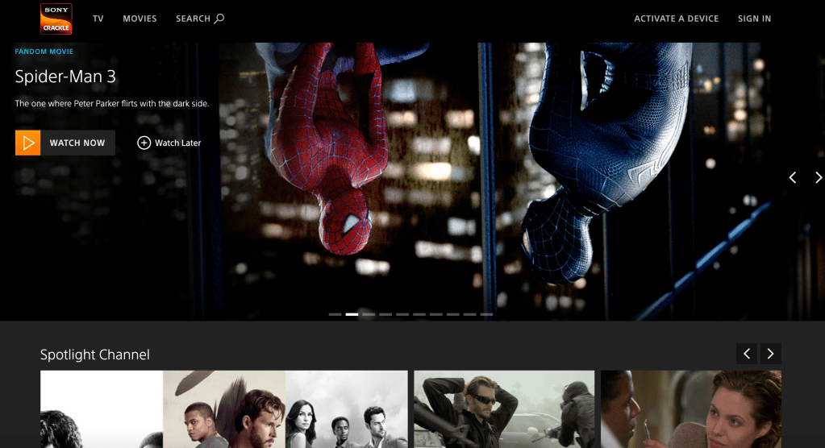This screenshot has width=825, height=448.
Task: Add Spider-Man 3 with the Watch Later plus icon
Action: pos(144,143)
